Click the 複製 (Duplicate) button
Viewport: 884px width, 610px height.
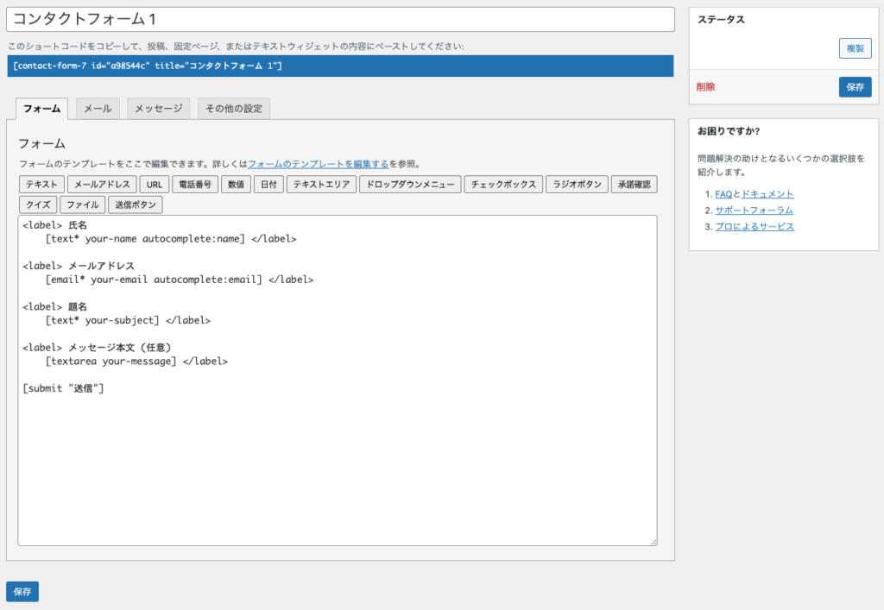[x=854, y=48]
